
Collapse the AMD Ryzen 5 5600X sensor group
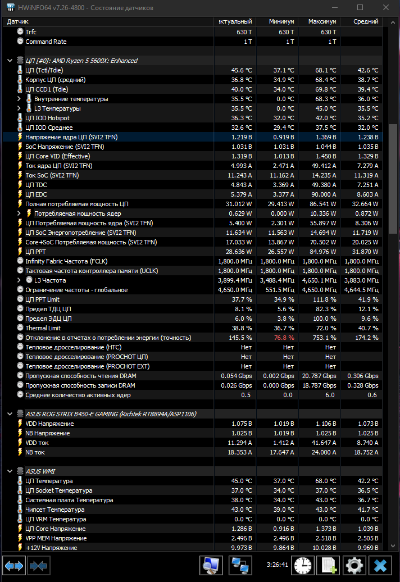coord(10,61)
